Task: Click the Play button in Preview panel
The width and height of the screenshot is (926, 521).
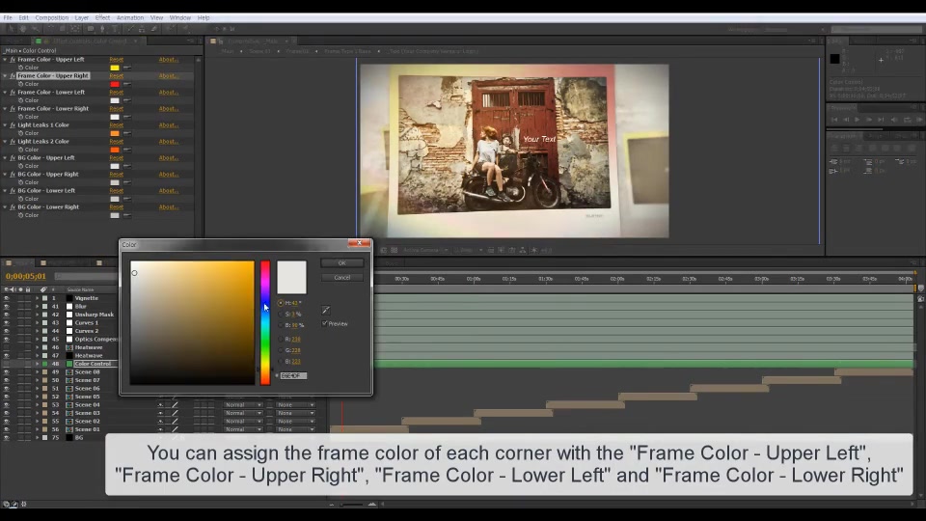Action: (x=857, y=120)
